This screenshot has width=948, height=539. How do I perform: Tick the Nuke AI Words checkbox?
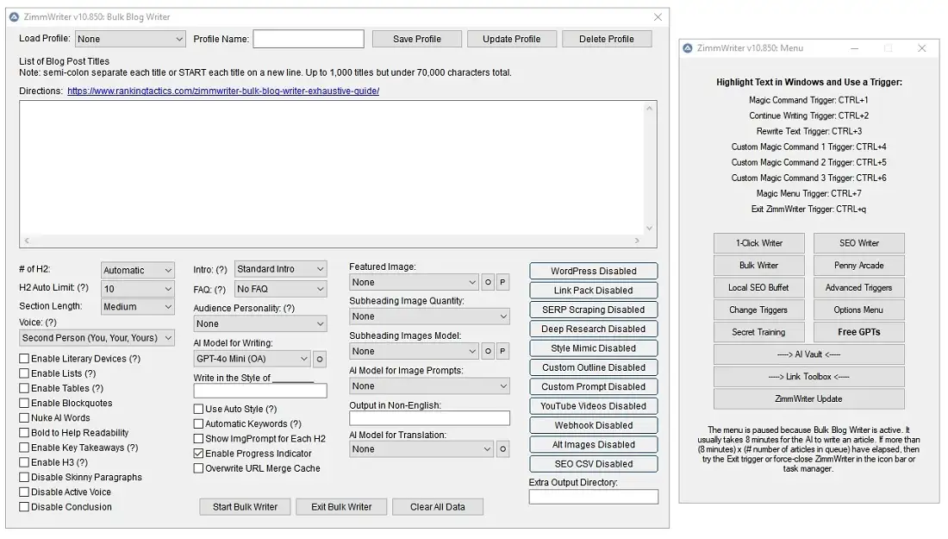[24, 418]
